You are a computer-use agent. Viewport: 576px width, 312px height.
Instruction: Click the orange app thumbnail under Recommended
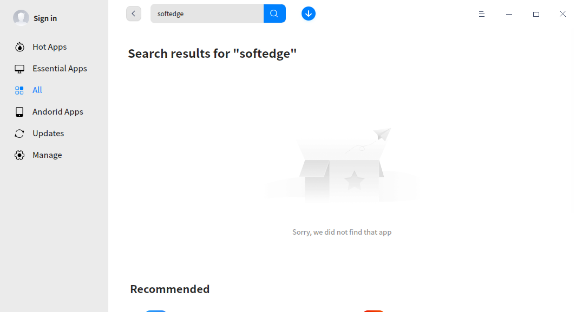[x=374, y=311]
